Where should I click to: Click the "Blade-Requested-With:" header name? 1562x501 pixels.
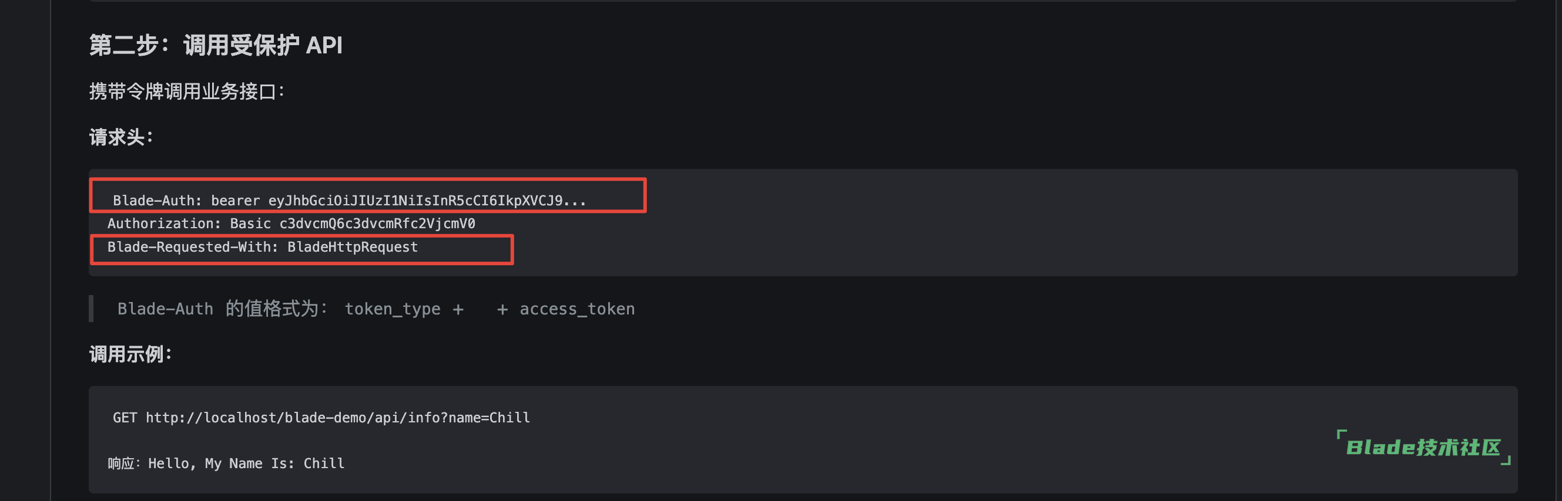point(193,247)
